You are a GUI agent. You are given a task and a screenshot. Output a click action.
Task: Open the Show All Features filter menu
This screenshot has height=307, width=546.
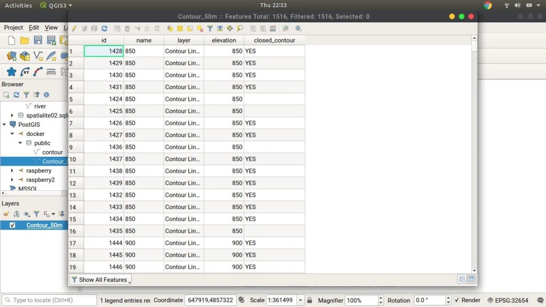point(100,280)
